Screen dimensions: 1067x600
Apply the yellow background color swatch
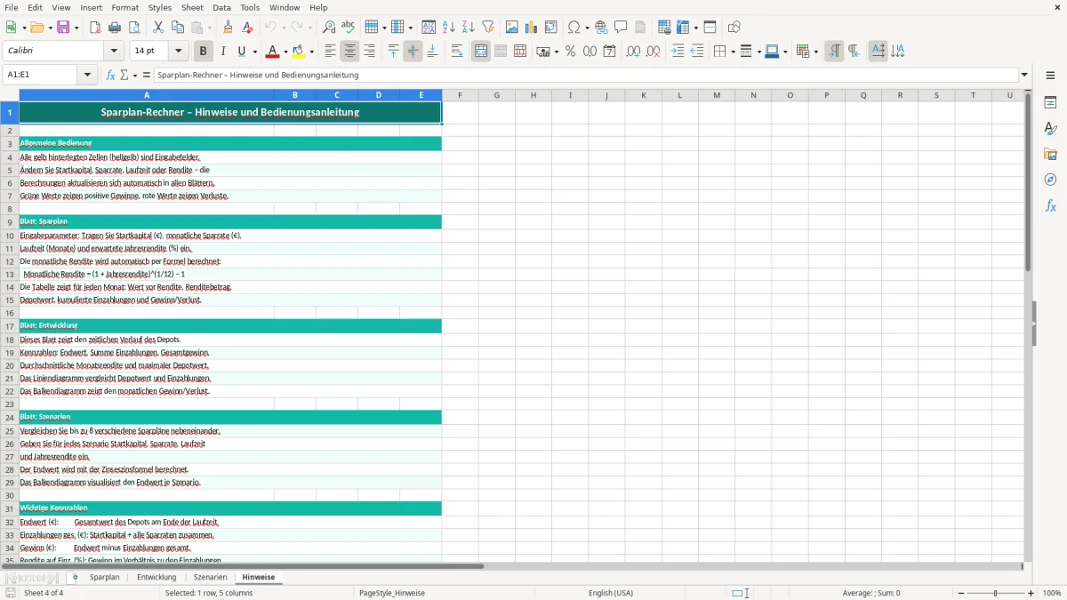(x=299, y=52)
